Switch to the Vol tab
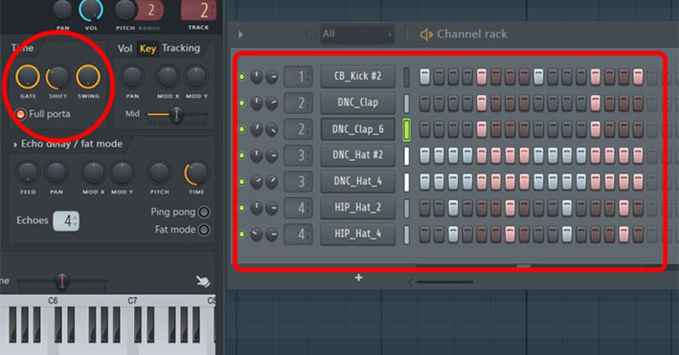Image resolution: width=679 pixels, height=355 pixels. 125,49
